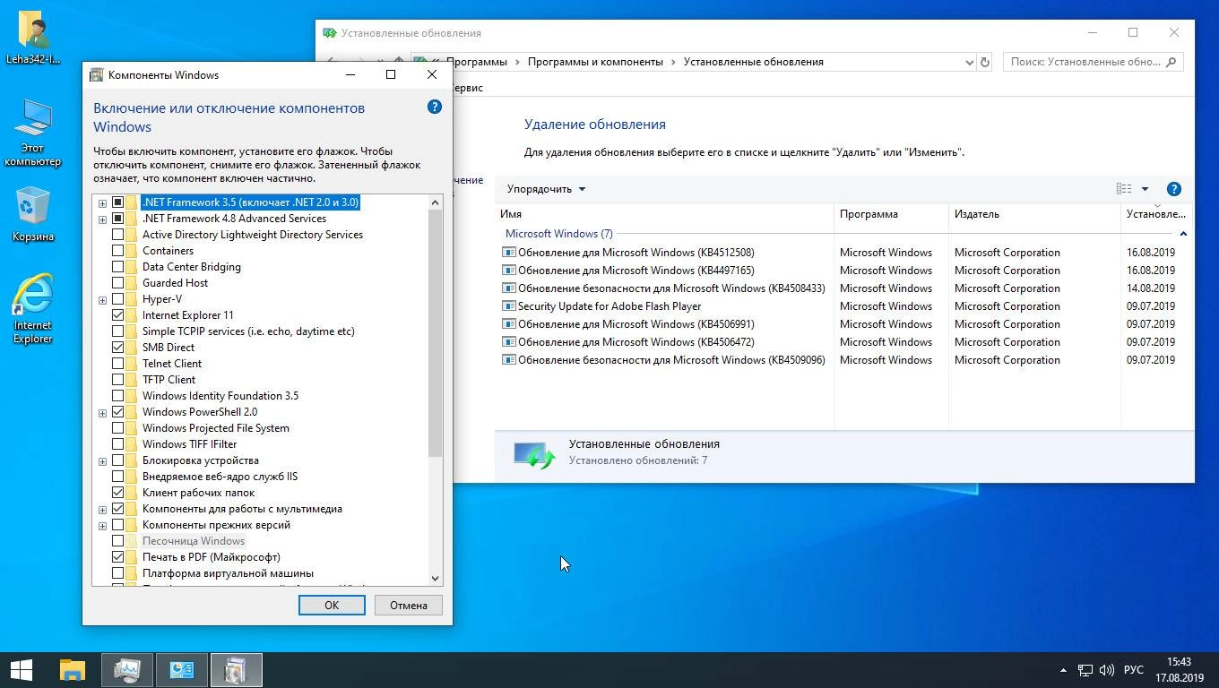Click the Установленные обновления title bar icon

[x=330, y=33]
